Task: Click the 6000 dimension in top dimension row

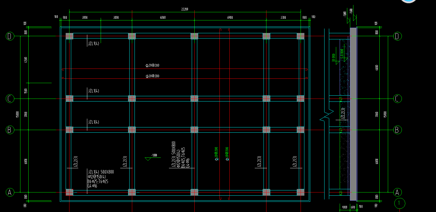Action: 163,17
